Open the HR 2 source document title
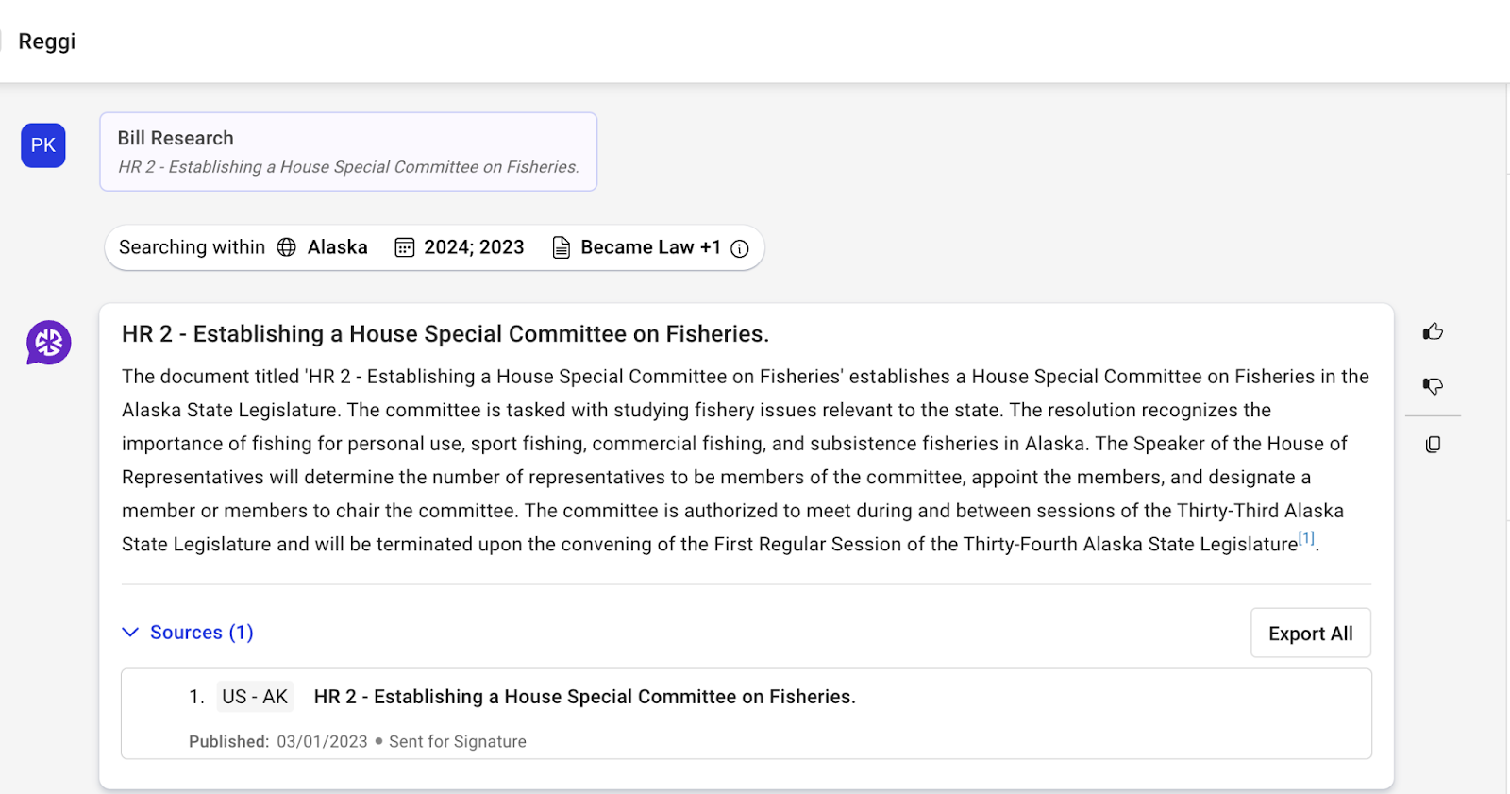This screenshot has height=794, width=1510. tap(584, 697)
